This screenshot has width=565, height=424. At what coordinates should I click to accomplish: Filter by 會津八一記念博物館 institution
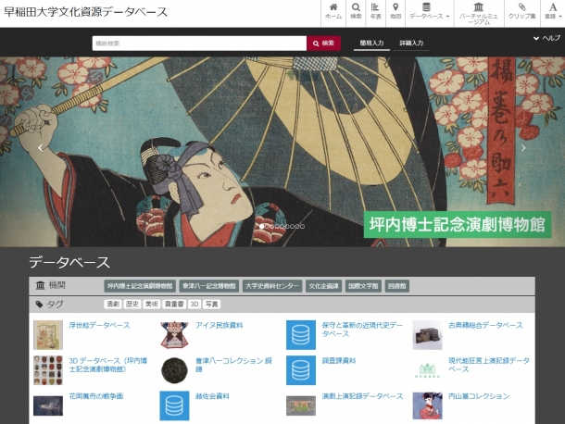point(209,286)
